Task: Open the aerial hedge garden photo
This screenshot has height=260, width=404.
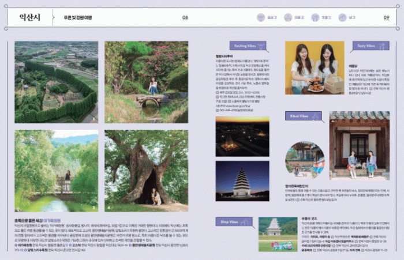Action: 56,82
